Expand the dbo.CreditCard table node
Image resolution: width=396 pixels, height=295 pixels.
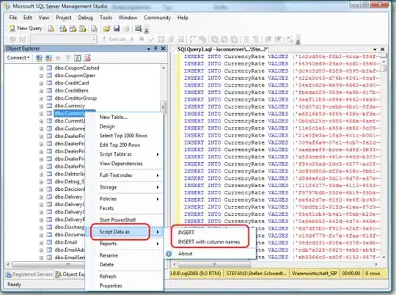click(41, 83)
